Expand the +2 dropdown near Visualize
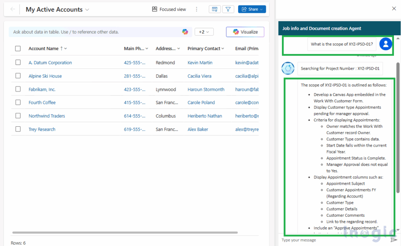401x246 pixels. tap(204, 32)
